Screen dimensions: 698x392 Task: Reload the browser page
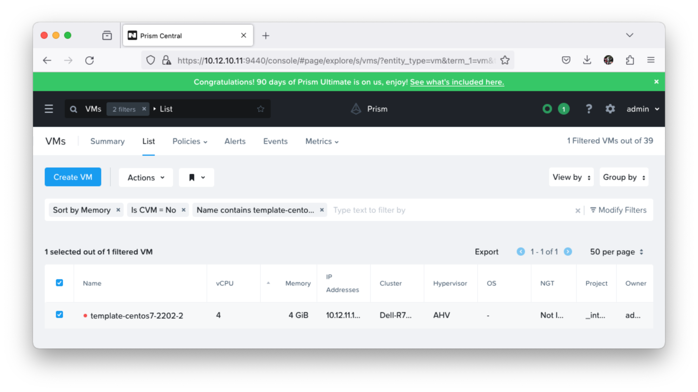click(89, 61)
